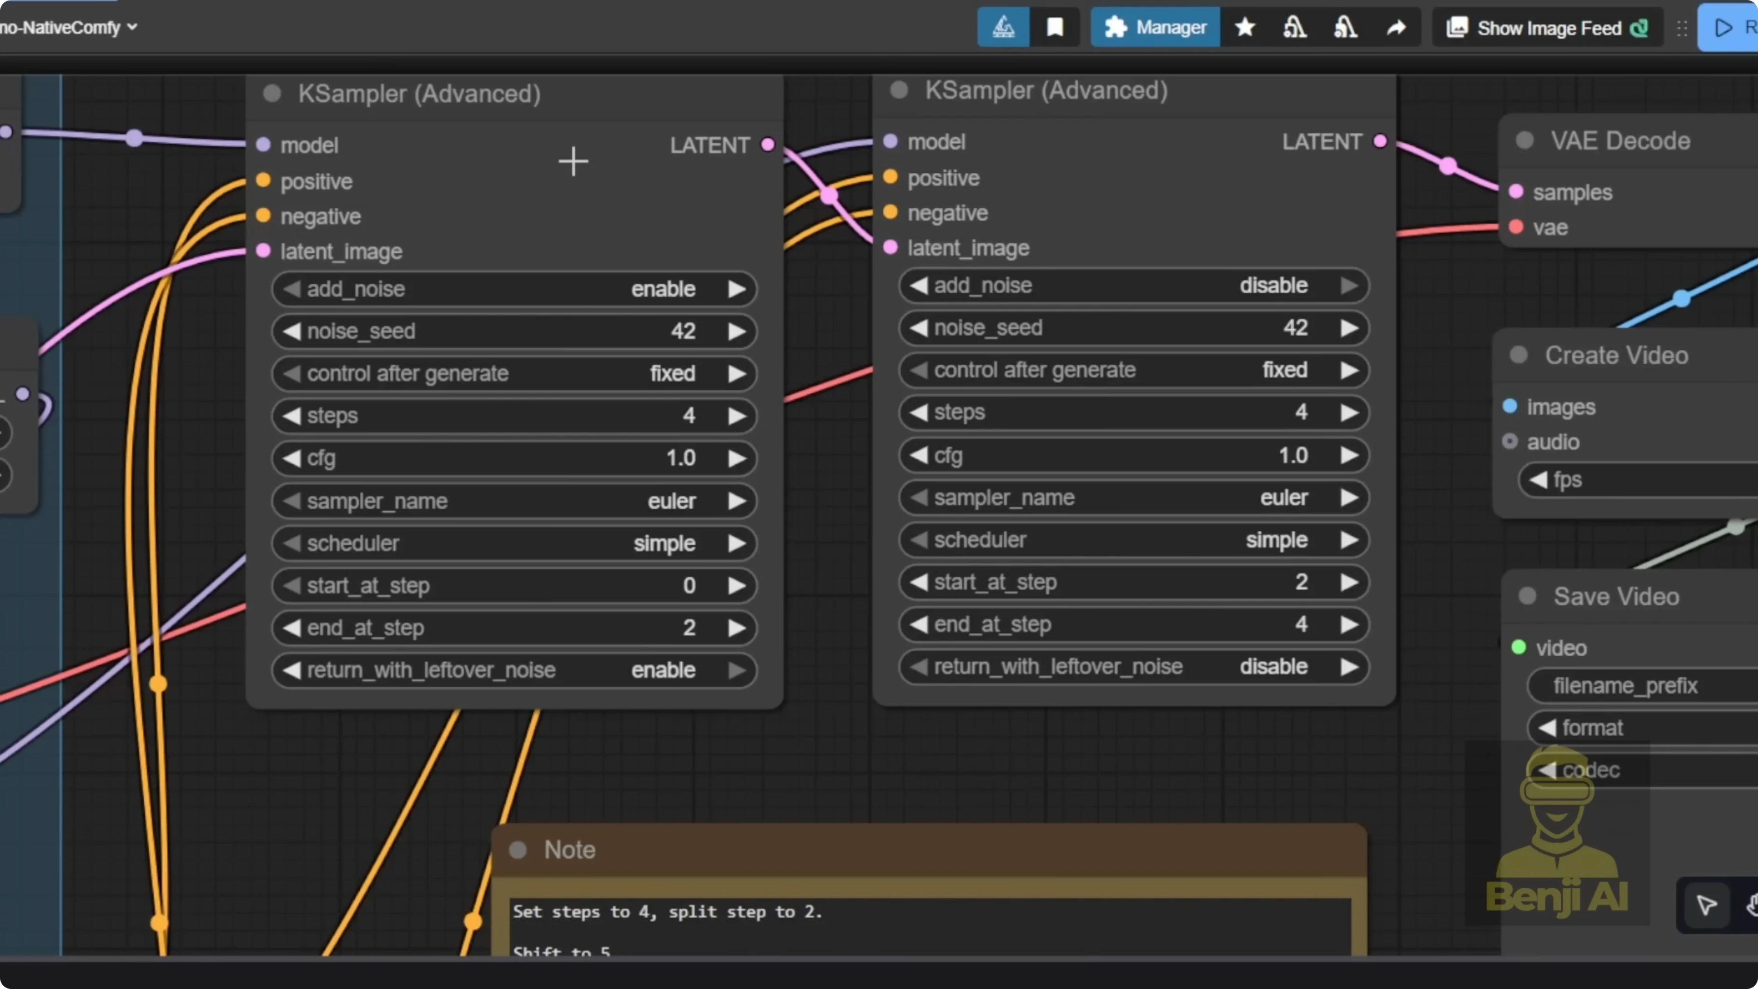Viewport: 1758px width, 989px height.
Task: Increase steps using the right stepper arrow
Action: (x=739, y=416)
